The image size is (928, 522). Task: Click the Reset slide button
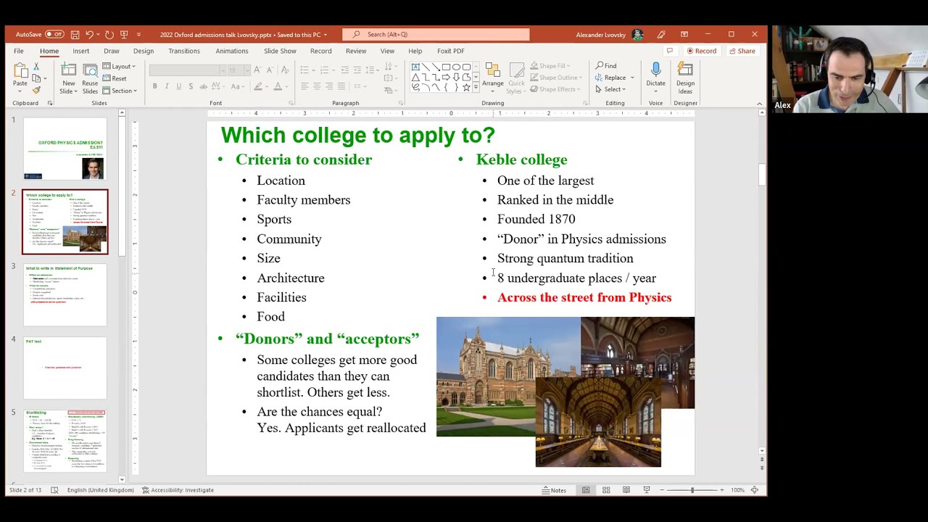click(x=115, y=78)
